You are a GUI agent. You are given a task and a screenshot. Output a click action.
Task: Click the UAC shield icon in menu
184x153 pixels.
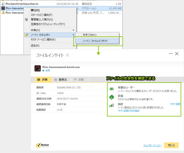point(26,20)
